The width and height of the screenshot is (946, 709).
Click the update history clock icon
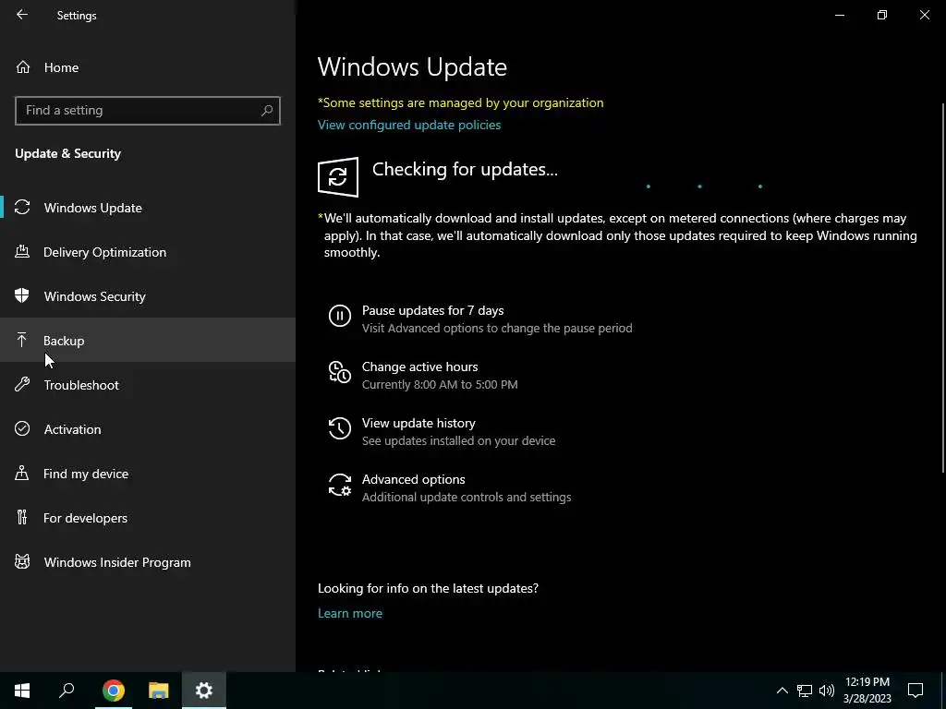point(340,428)
